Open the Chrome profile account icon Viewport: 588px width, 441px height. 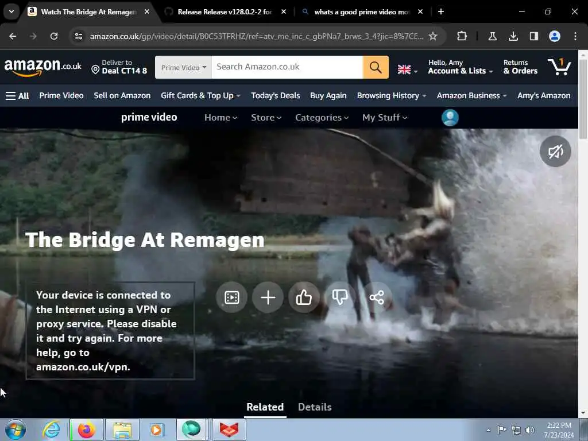tap(555, 36)
